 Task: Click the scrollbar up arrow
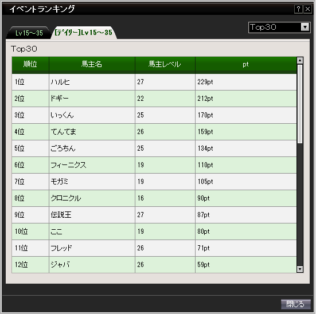click(300, 60)
